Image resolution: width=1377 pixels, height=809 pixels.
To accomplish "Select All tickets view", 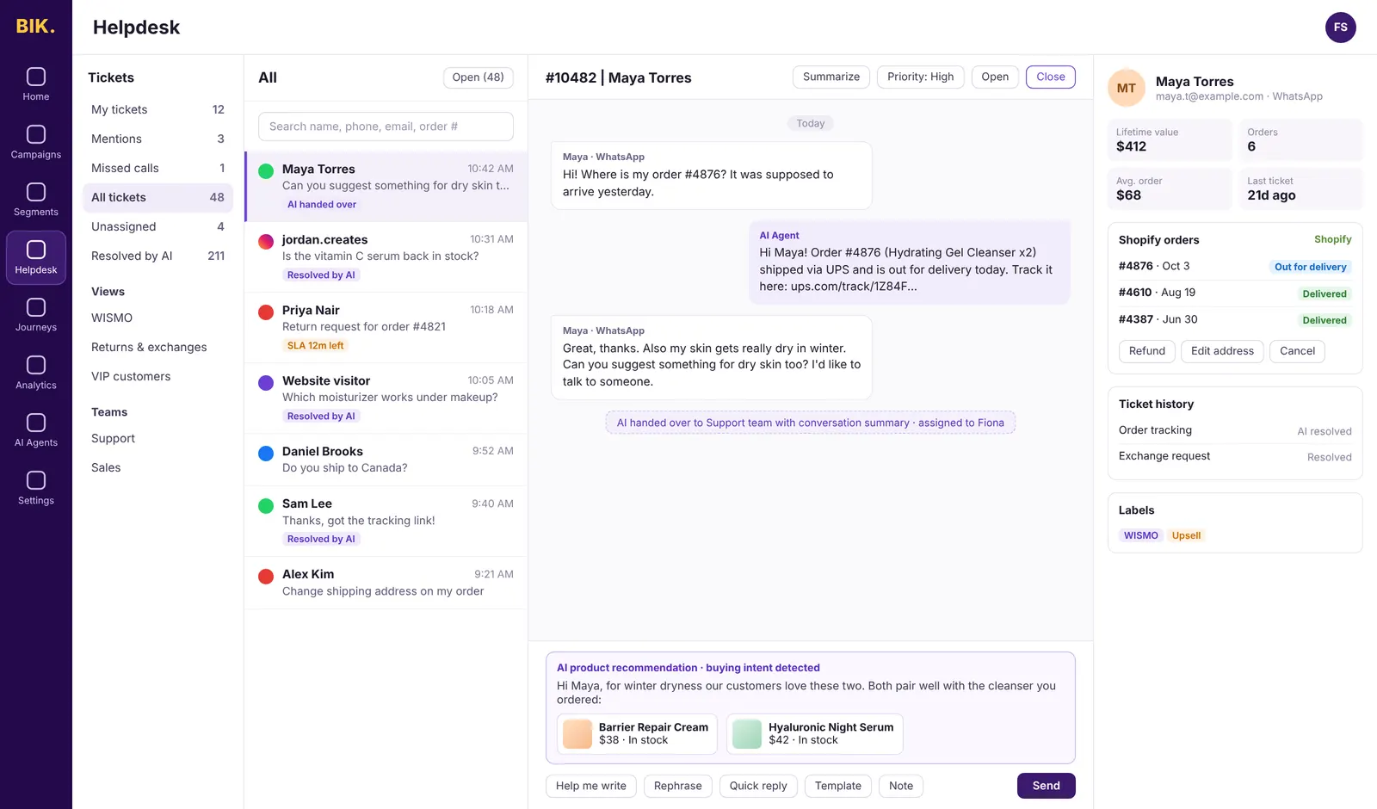I will tap(157, 198).
